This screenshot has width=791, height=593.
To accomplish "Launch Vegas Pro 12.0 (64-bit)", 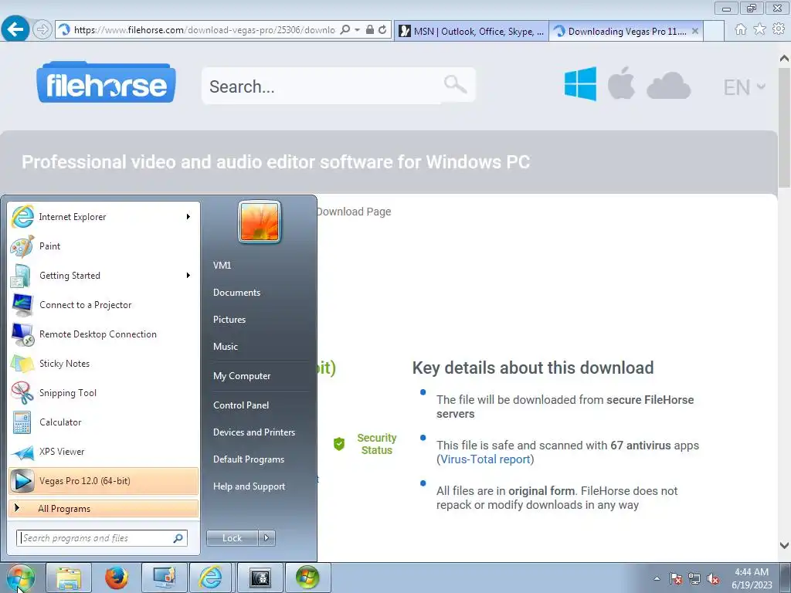I will click(x=104, y=480).
